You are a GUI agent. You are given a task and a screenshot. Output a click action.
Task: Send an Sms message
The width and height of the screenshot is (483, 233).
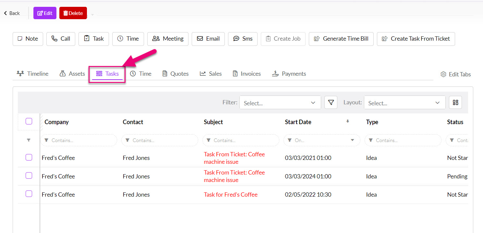pyautogui.click(x=243, y=39)
